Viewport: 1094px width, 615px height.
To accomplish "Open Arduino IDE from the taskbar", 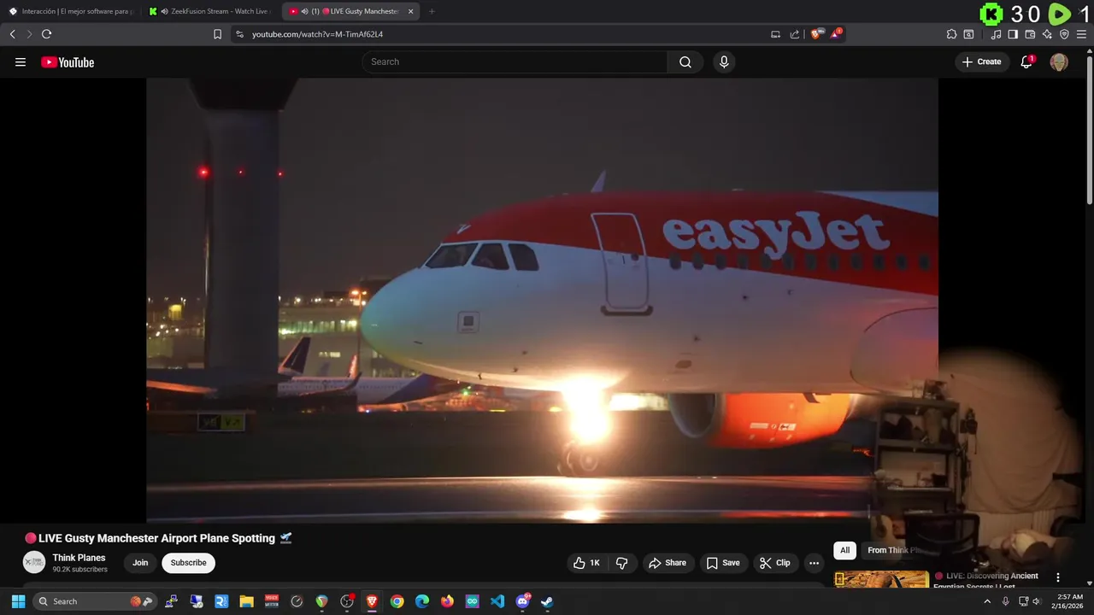I will tap(472, 601).
